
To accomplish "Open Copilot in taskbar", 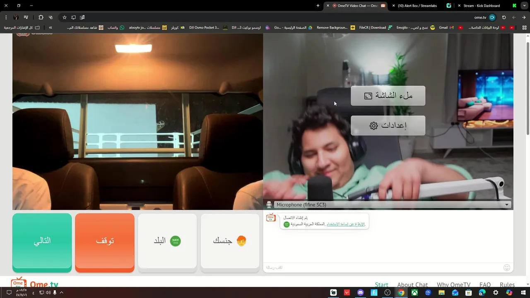I will tap(509, 293).
